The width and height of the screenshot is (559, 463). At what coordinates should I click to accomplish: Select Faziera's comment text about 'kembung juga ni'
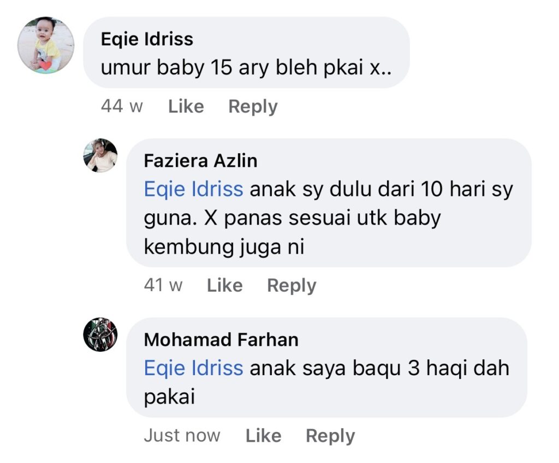[224, 248]
